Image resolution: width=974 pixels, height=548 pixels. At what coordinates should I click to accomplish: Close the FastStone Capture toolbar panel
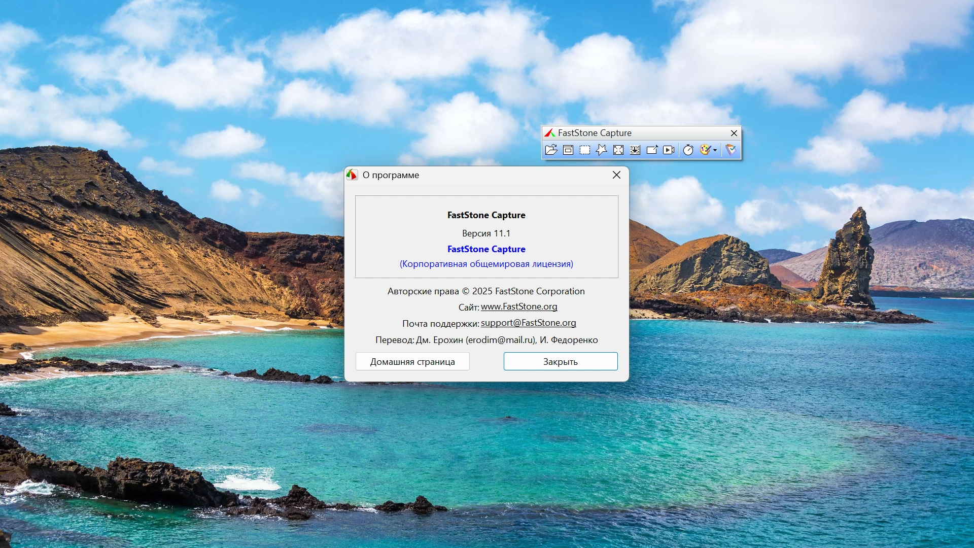(734, 133)
